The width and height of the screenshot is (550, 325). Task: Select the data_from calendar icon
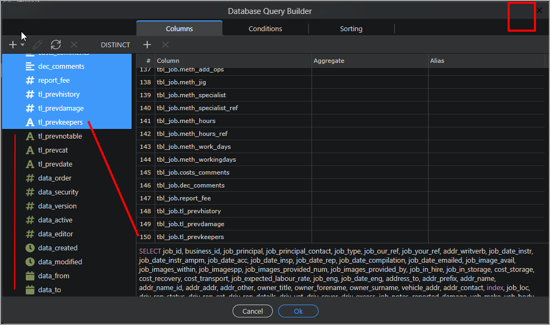(x=30, y=276)
